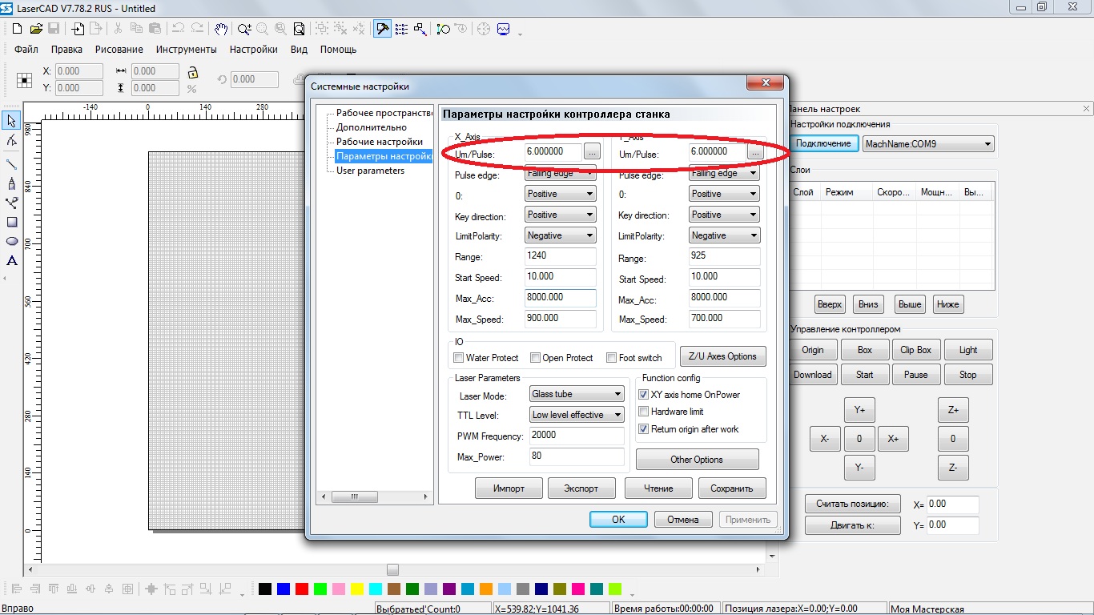Viewport: 1094px width, 615px height.
Task: Tick the Foot switch checkbox
Action: coord(612,358)
